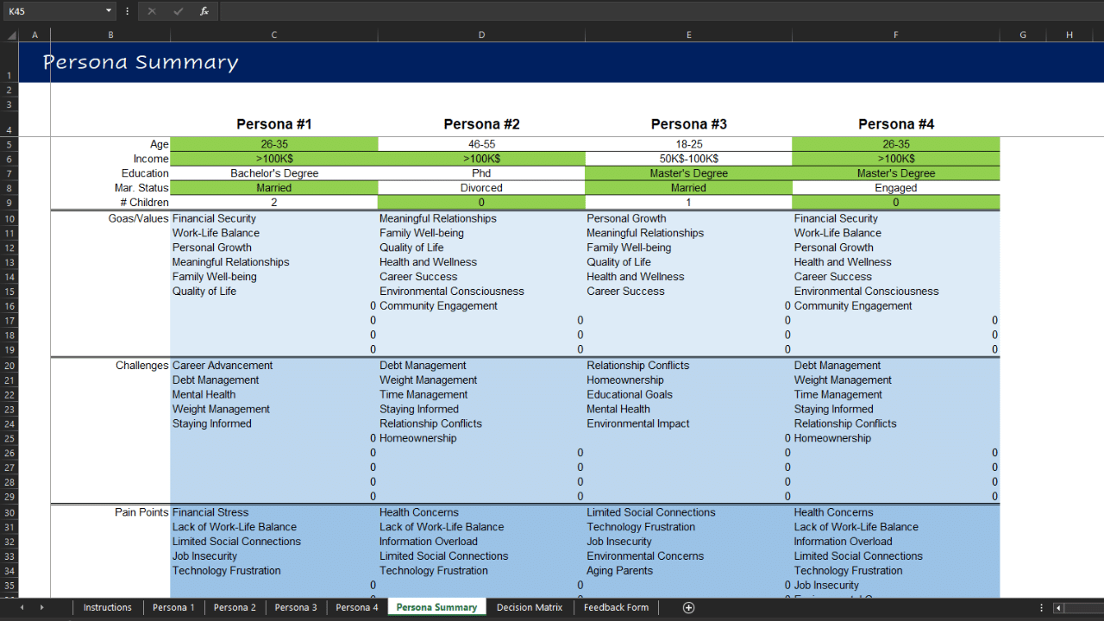Image resolution: width=1104 pixels, height=621 pixels.
Task: Select Persona #1 Quality of Life cell
Action: (274, 292)
